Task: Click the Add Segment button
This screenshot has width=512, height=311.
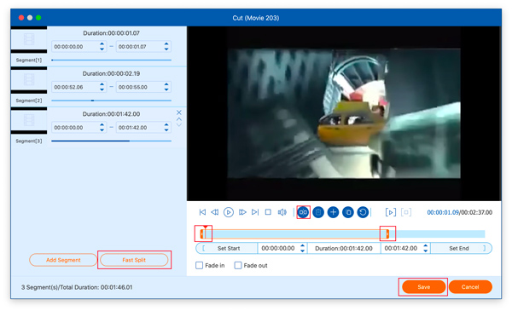Action: pyautogui.click(x=63, y=260)
